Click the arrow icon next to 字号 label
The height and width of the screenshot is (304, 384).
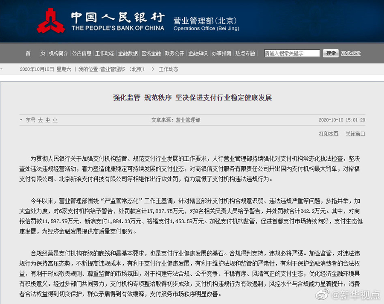pyautogui.click(x=21, y=120)
